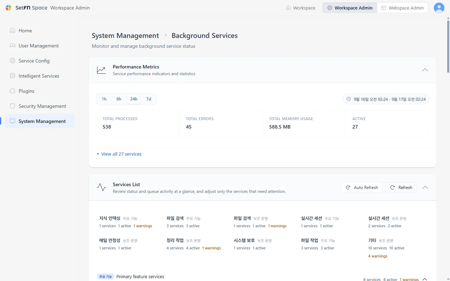Click the Service Config gear icon
Image resolution: width=450 pixels, height=281 pixels.
pos(13,61)
